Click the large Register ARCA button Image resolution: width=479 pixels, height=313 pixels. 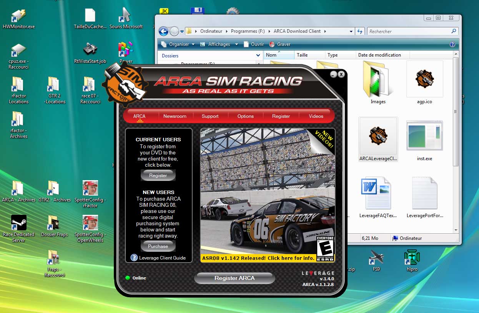point(235,278)
